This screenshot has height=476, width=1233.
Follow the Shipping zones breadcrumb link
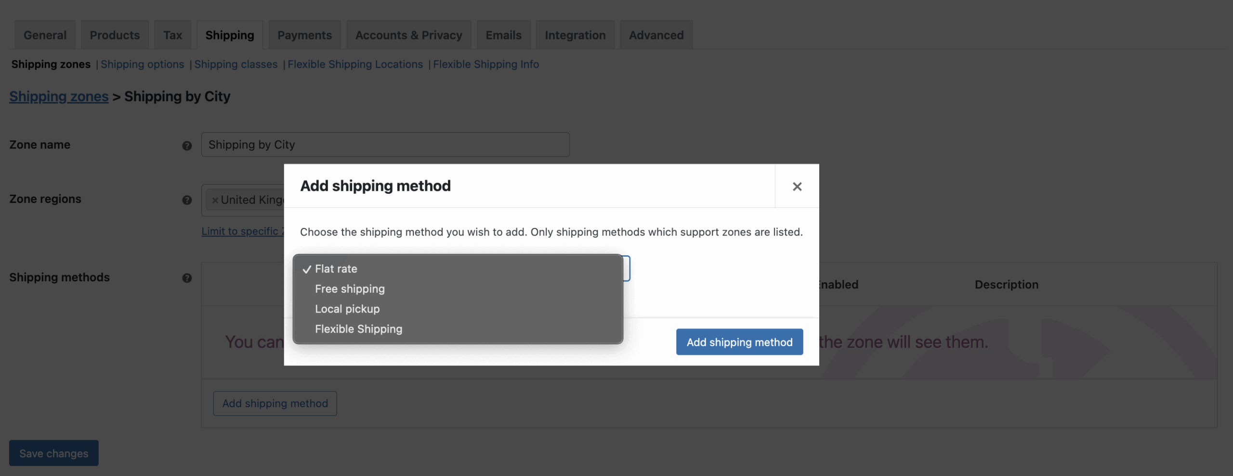click(59, 97)
